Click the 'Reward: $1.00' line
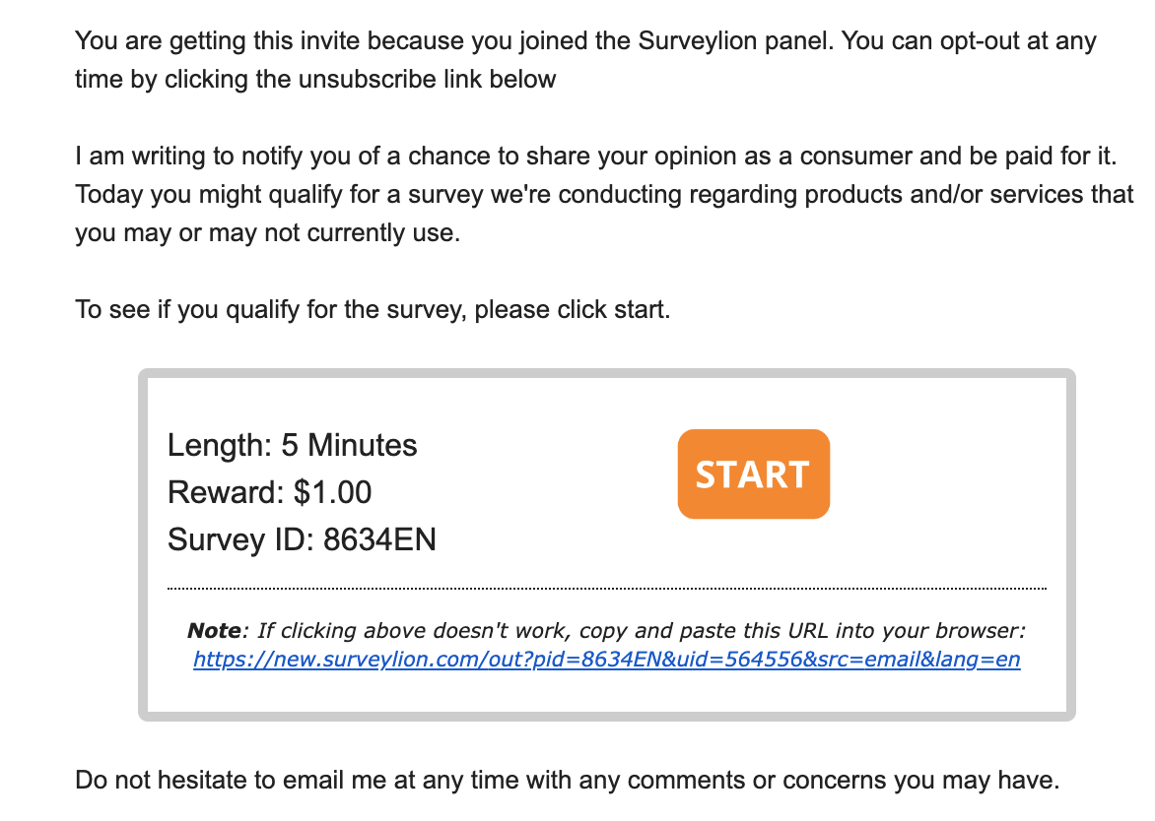Image resolution: width=1155 pixels, height=821 pixels. tap(269, 492)
